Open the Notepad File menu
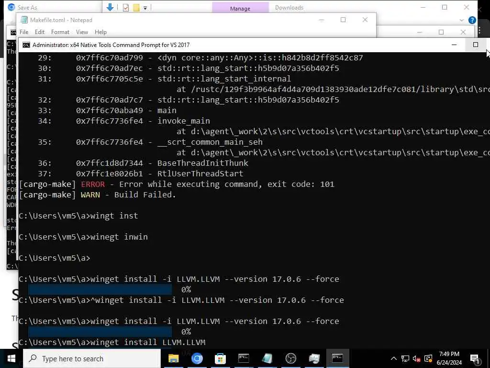The image size is (490, 368). tap(24, 32)
